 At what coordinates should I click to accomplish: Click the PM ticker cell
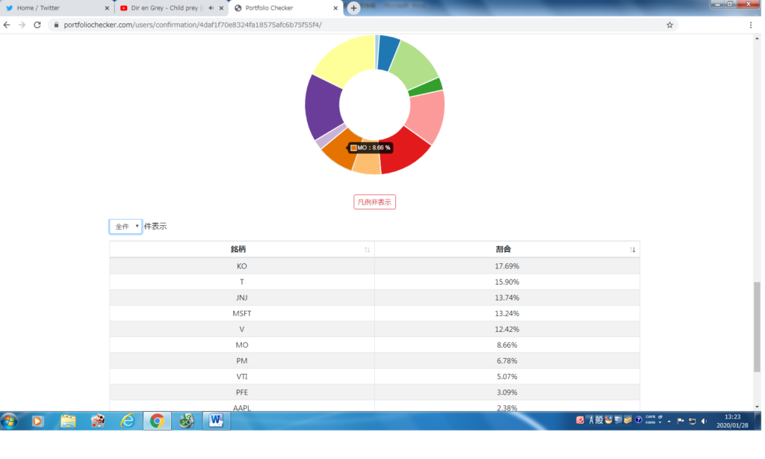coord(242,361)
